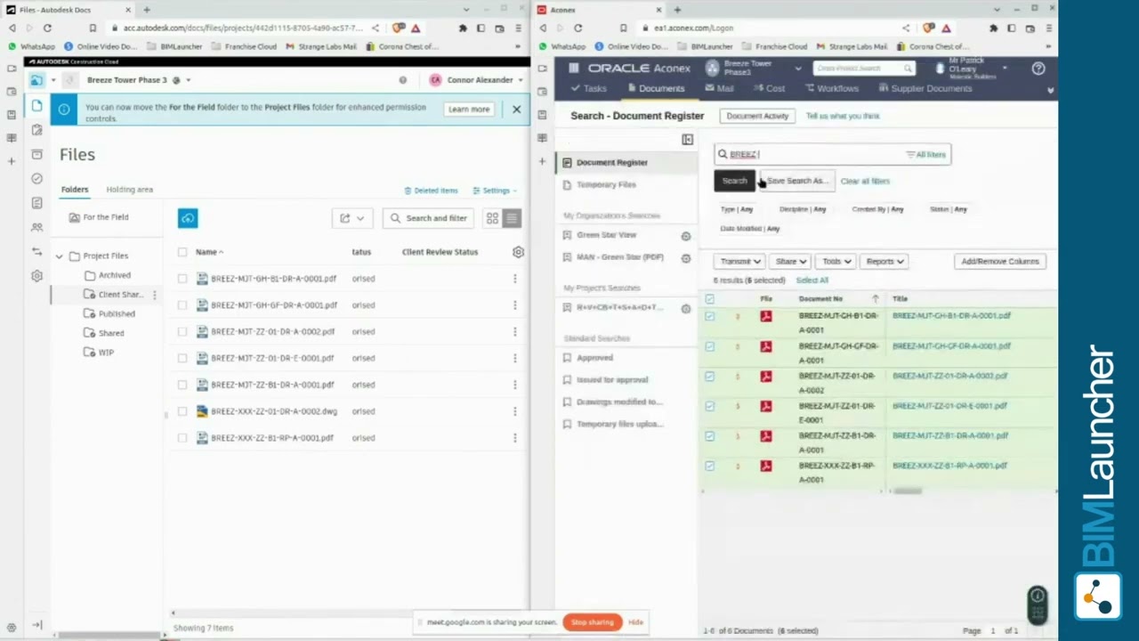Switch to the Holding area tab
1139x641 pixels.
point(130,190)
